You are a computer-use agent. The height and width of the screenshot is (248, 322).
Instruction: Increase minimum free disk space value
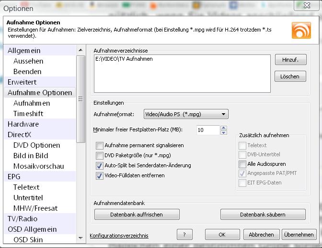tap(223, 128)
